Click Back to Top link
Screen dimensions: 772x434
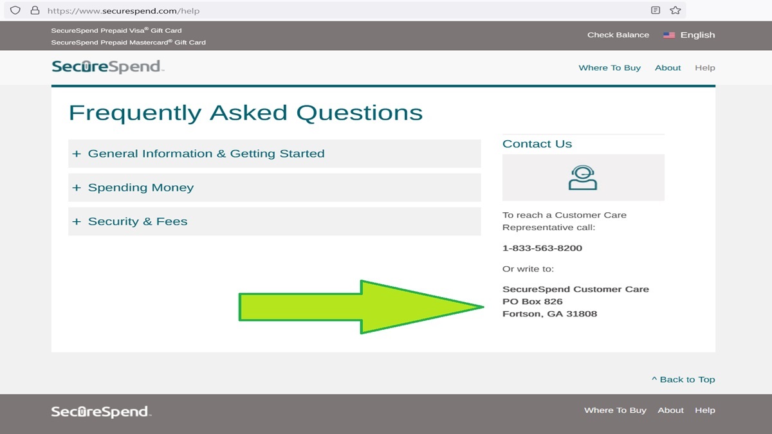[x=683, y=379]
